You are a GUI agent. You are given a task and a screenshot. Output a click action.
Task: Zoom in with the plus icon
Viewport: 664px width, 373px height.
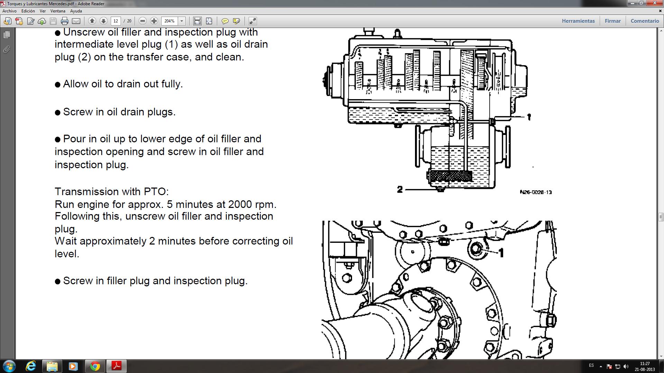(154, 21)
